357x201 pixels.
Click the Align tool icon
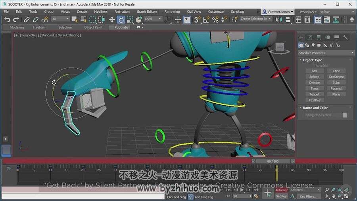(288, 20)
